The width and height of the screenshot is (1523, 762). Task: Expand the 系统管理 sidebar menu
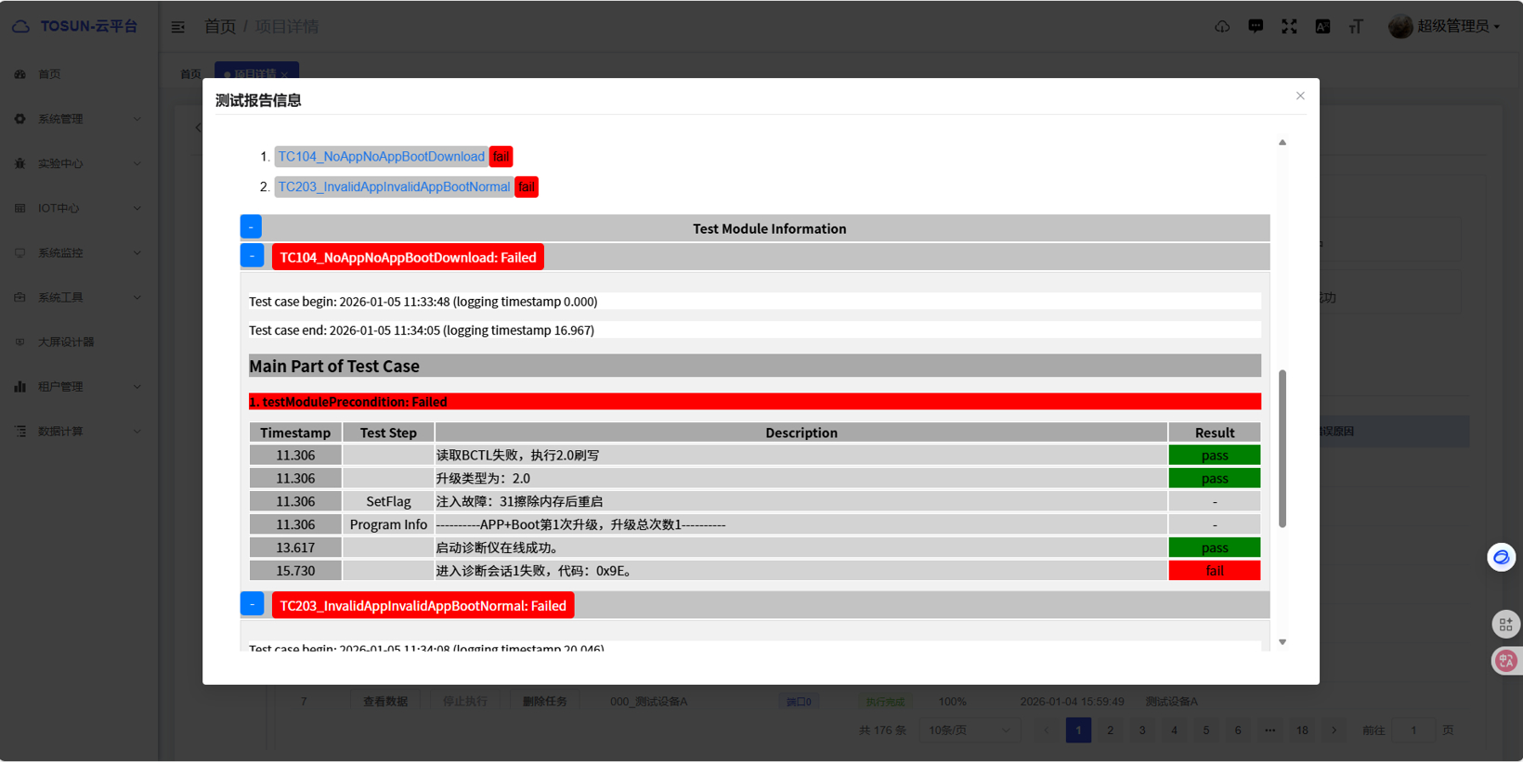79,119
